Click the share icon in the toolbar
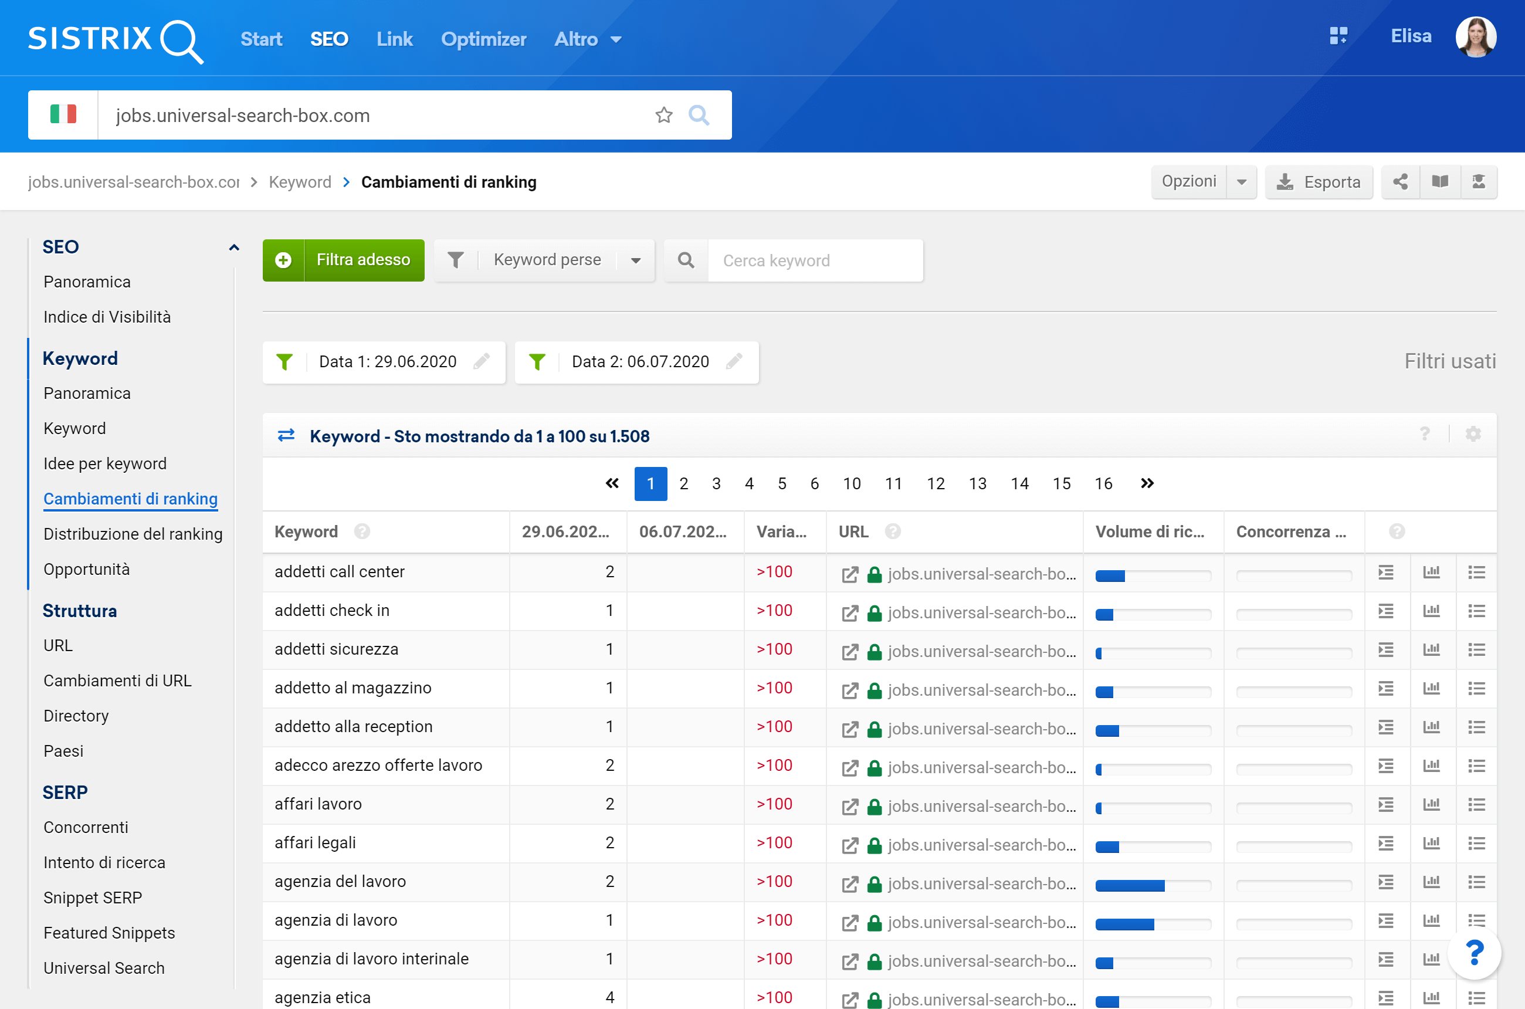The width and height of the screenshot is (1525, 1009). (1400, 182)
